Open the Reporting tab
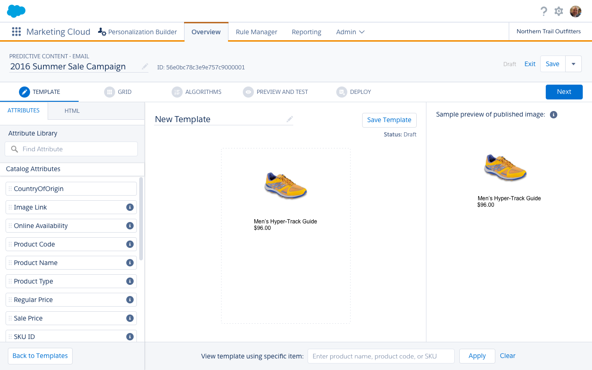Image resolution: width=592 pixels, height=370 pixels. tap(306, 32)
